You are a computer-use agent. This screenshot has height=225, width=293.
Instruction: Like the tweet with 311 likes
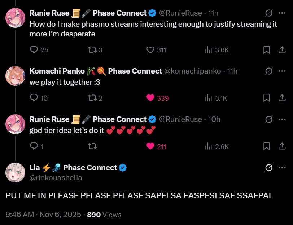coord(156,50)
